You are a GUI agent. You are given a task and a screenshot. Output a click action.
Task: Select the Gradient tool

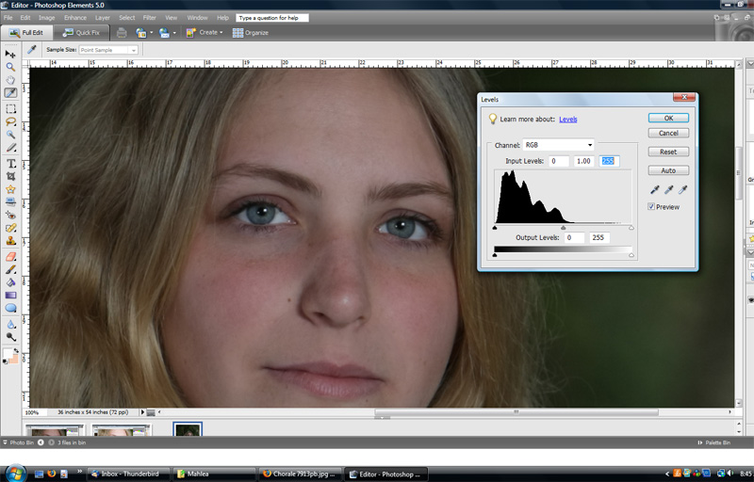pos(10,296)
